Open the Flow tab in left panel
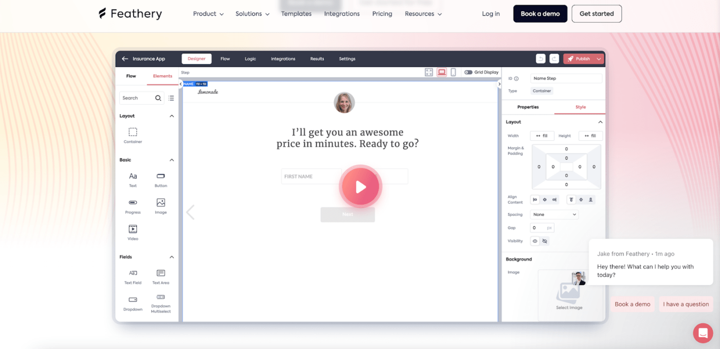Image resolution: width=720 pixels, height=349 pixels. tap(131, 76)
